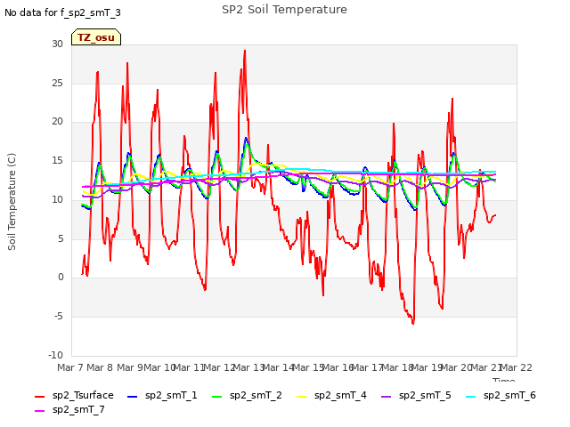Click the yellow sp2_smT_4 legend swatch
Viewport: 570px width, 427px height.
coord(302,397)
